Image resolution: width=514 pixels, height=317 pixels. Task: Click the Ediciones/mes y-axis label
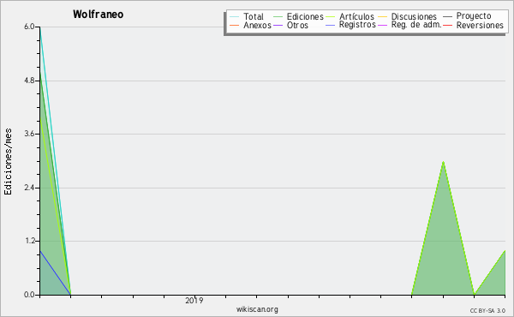tap(8, 162)
